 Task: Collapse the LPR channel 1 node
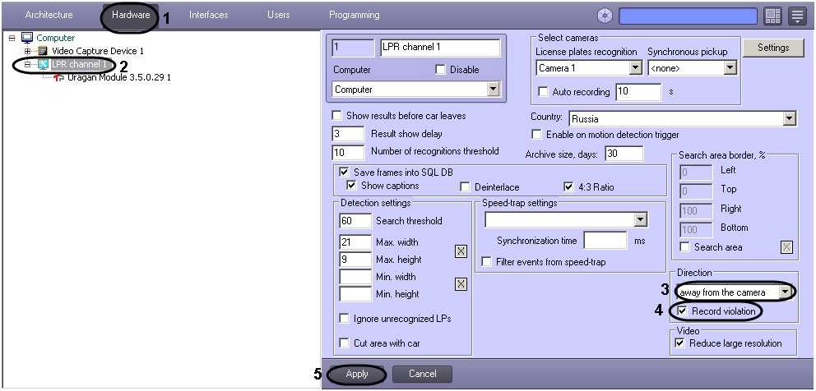click(x=28, y=64)
